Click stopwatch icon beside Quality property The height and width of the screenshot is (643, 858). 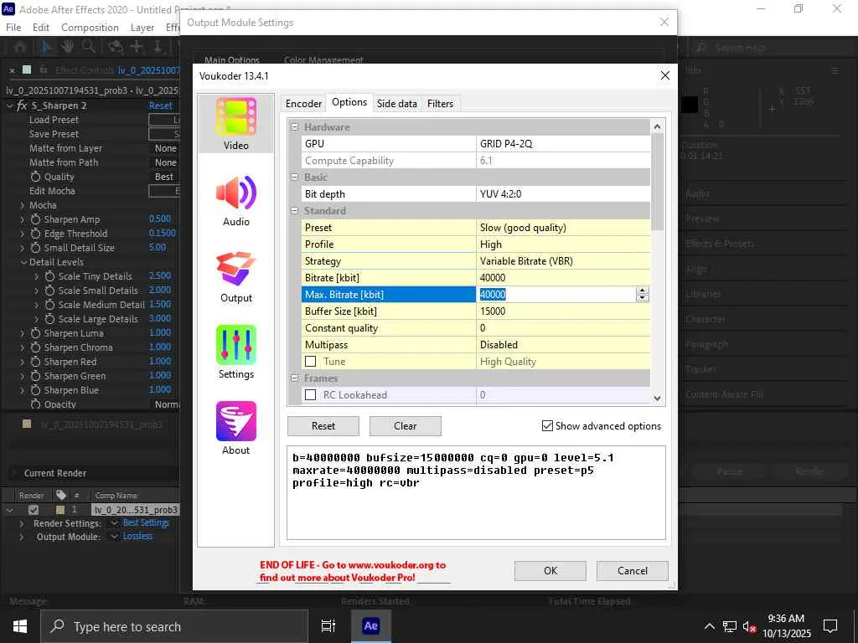pyautogui.click(x=35, y=177)
